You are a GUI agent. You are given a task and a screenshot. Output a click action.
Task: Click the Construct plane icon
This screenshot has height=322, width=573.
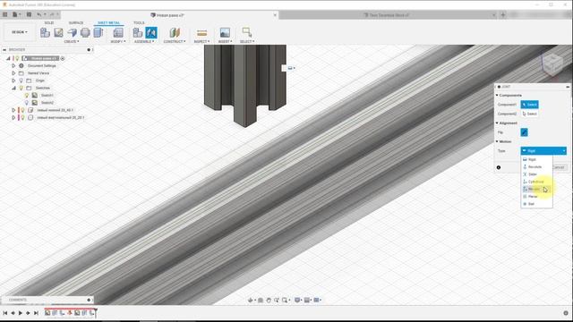[x=175, y=32]
